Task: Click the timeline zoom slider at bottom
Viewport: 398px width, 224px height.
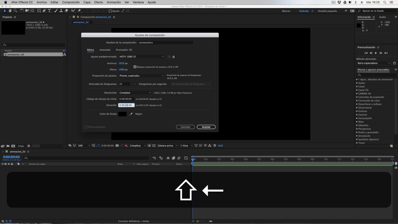Action: [202, 221]
